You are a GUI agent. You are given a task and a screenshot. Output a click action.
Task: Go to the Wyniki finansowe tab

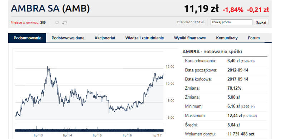[x=190, y=38]
